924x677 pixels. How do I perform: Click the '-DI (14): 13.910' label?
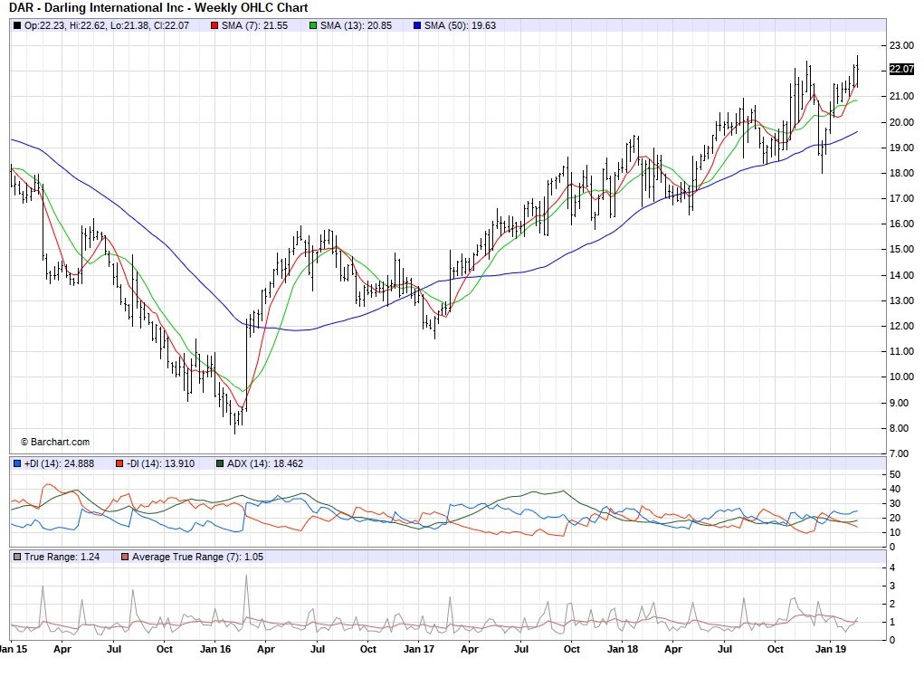(x=160, y=463)
